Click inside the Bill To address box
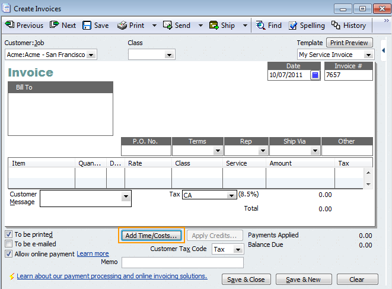392x289 pixels. pos(60,114)
